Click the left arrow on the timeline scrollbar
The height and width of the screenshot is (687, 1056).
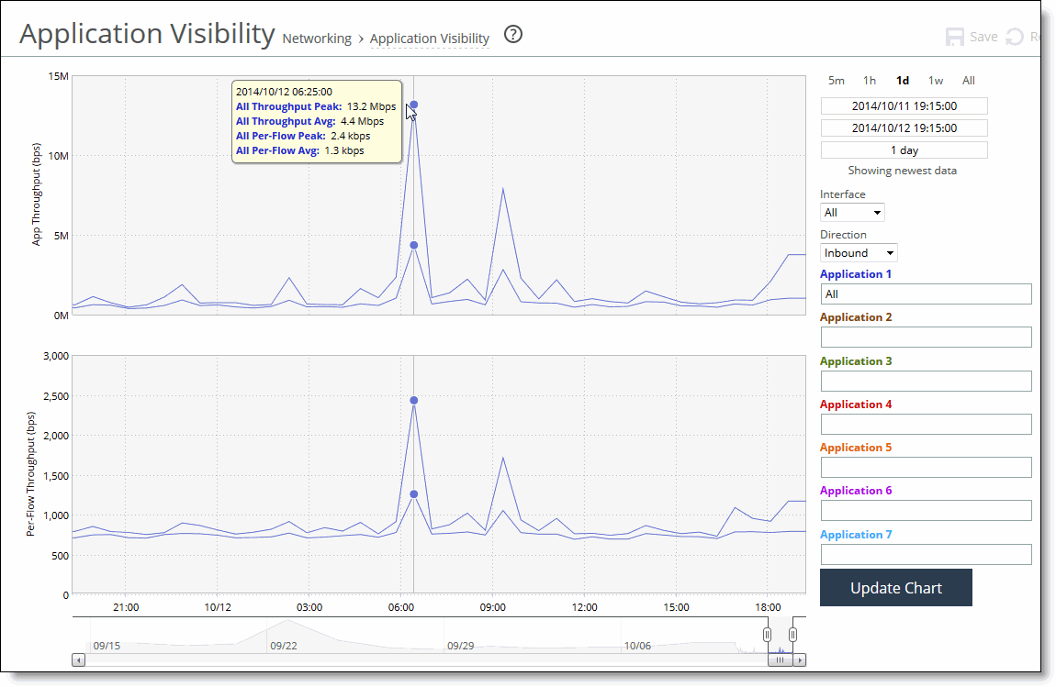(x=79, y=659)
